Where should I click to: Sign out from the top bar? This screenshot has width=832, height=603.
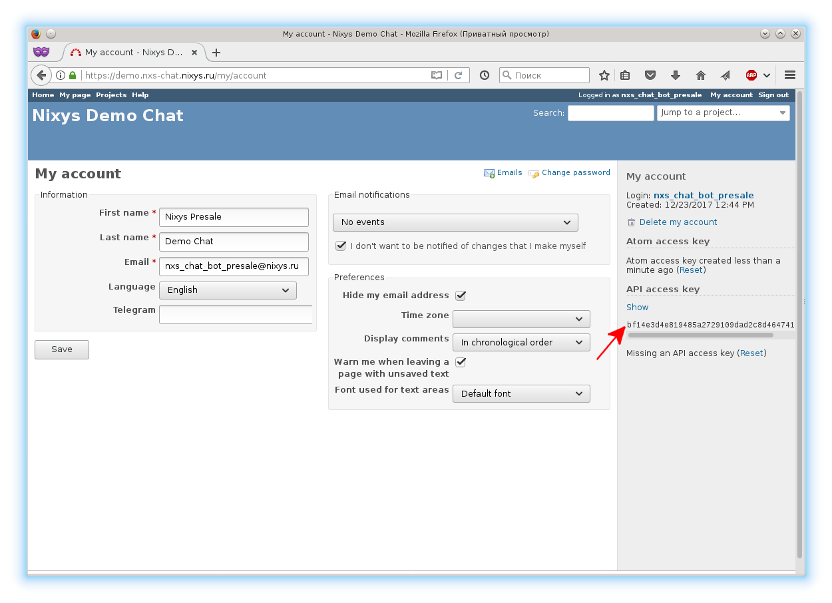pyautogui.click(x=773, y=95)
